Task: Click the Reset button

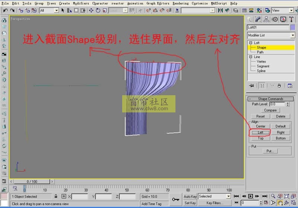Action: click(260, 116)
